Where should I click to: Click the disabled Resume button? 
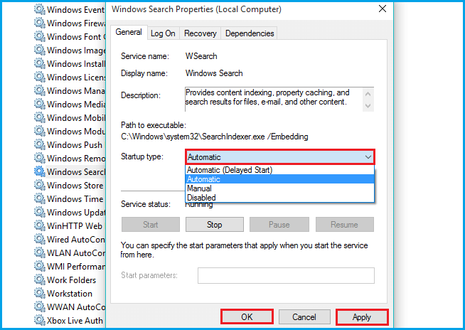[344, 225]
